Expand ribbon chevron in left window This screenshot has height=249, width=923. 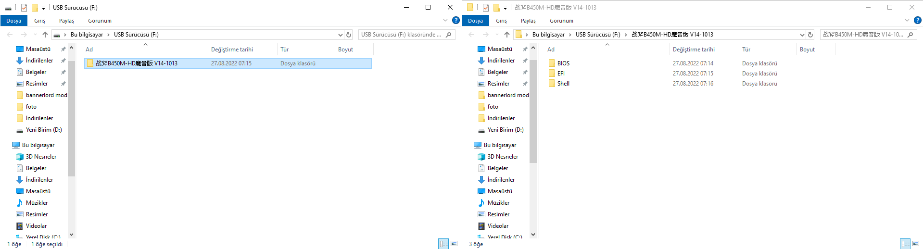tap(445, 20)
